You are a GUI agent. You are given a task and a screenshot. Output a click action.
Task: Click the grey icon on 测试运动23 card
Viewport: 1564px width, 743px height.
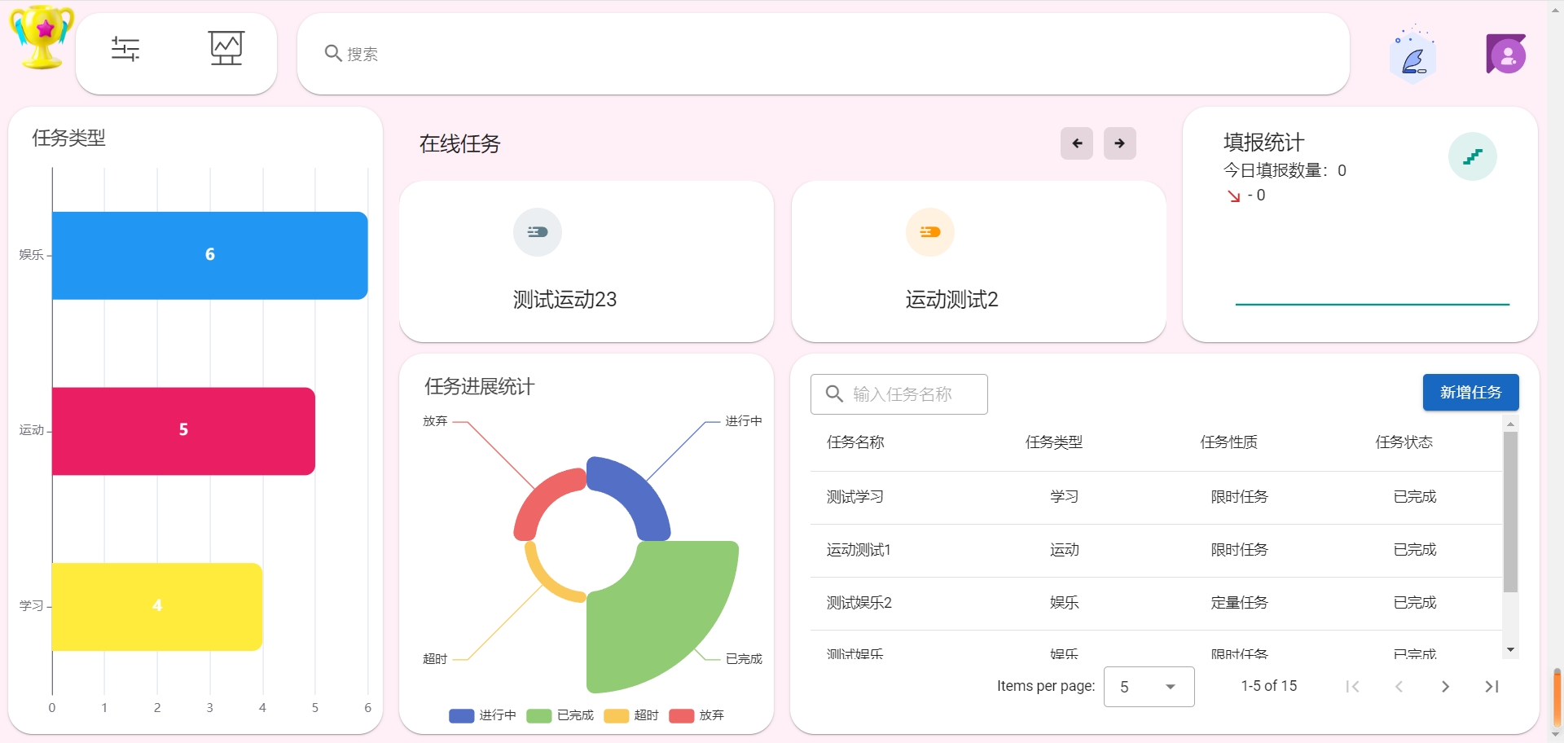tap(538, 232)
